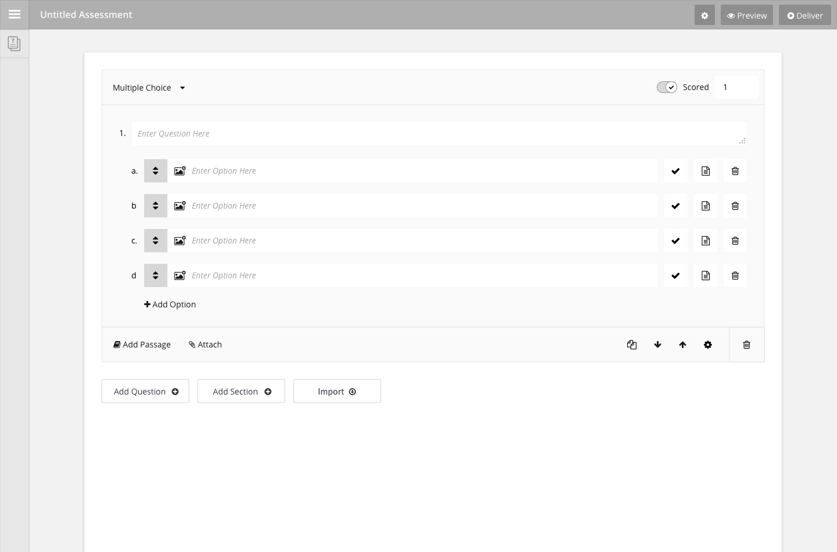This screenshot has width=837, height=552.
Task: Mark option d as correct answer
Action: click(x=675, y=275)
